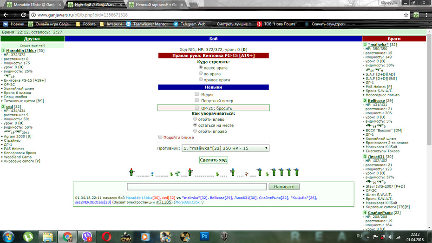Switch to the Невский гарнизон tab
This screenshot has width=432, height=243.
click(x=156, y=5)
